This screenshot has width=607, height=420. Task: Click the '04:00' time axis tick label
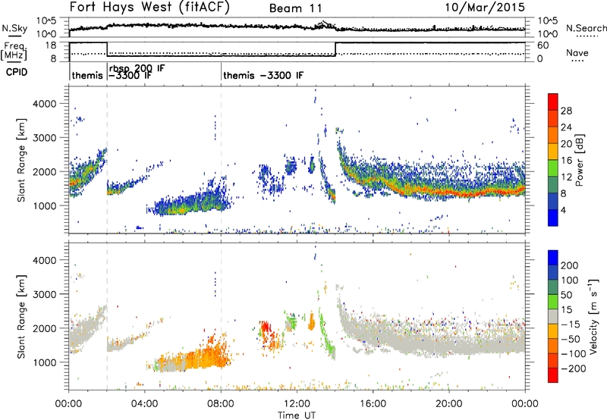coord(145,404)
